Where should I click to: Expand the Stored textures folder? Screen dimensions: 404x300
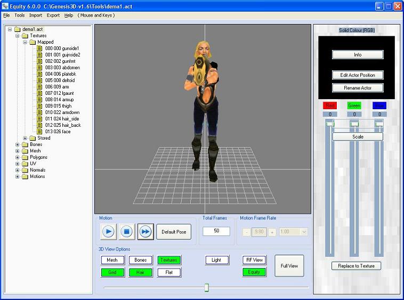25,138
